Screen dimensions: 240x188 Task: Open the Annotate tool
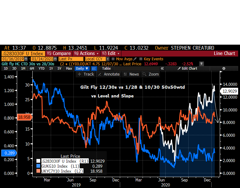pyautogui.click(x=109, y=74)
